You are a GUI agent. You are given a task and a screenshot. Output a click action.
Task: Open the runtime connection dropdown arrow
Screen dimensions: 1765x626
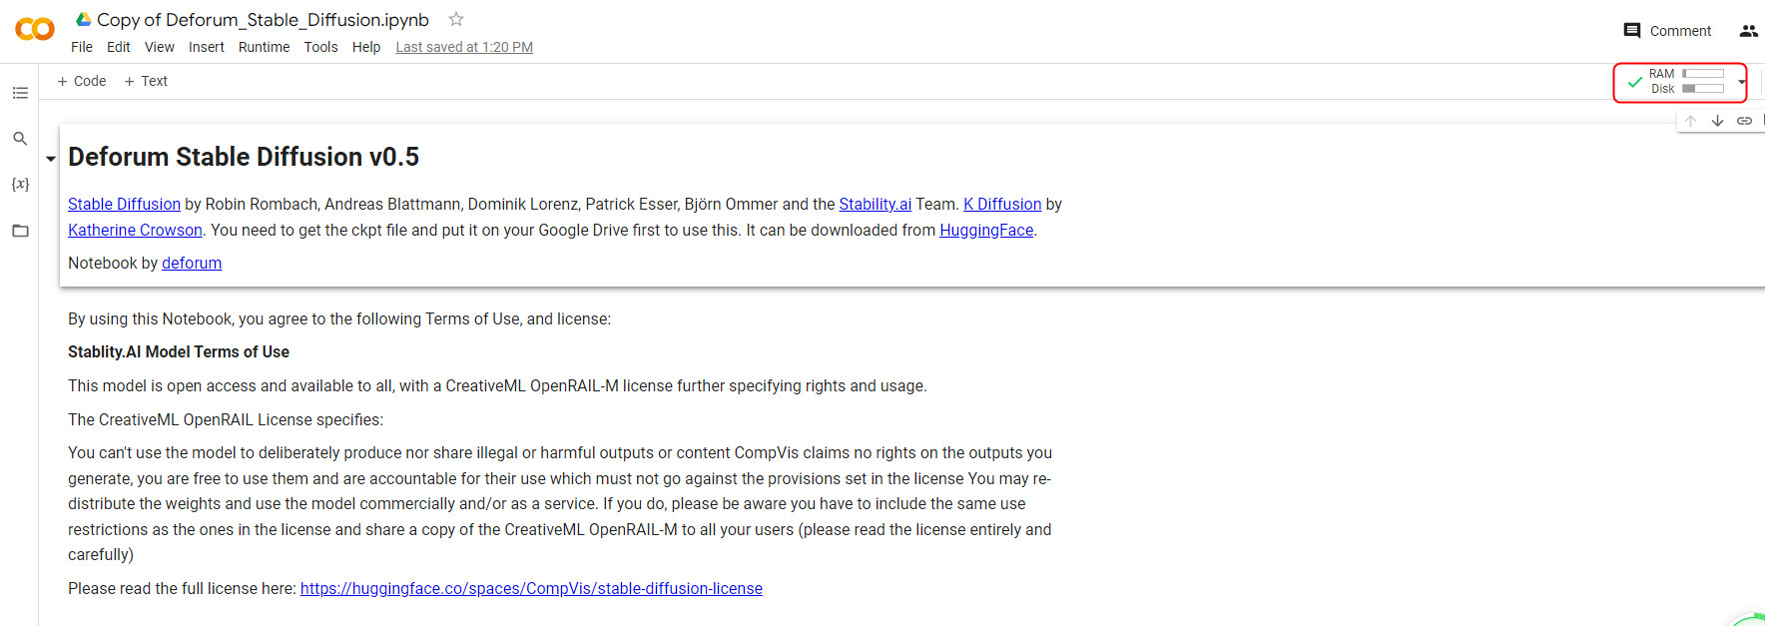click(x=1741, y=82)
